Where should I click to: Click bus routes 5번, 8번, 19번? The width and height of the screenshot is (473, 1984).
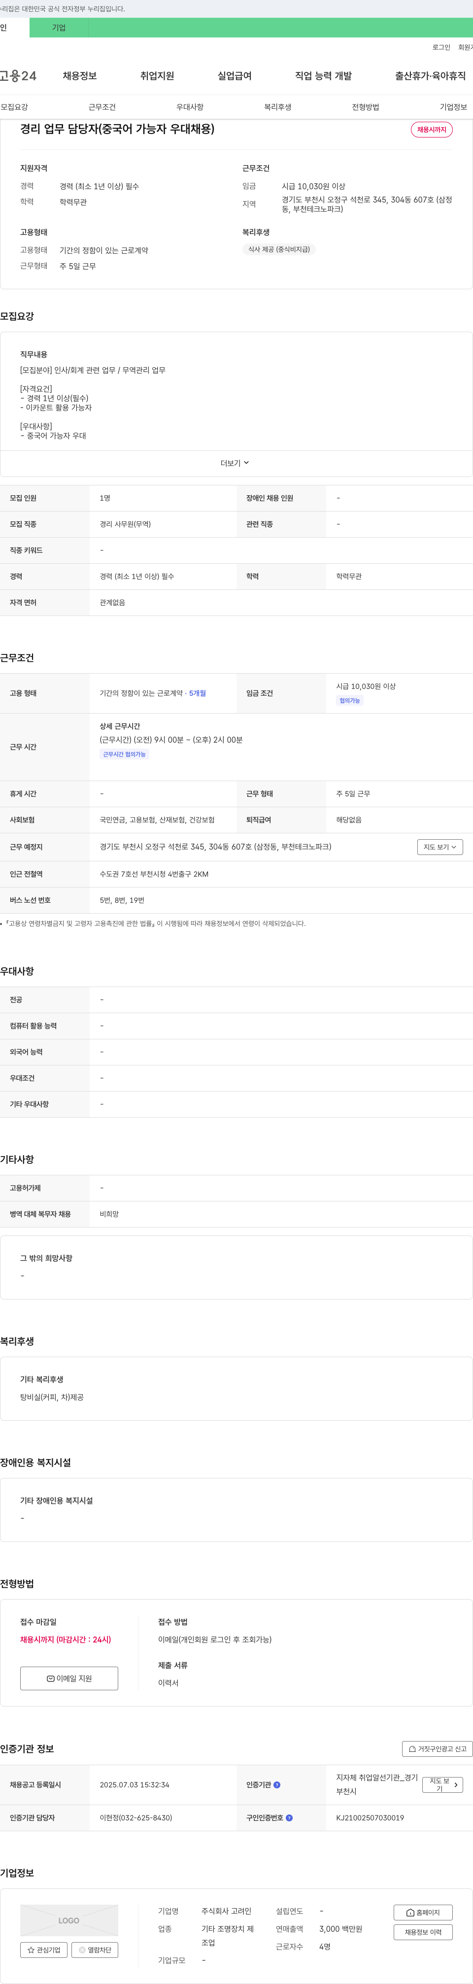[x=122, y=899]
